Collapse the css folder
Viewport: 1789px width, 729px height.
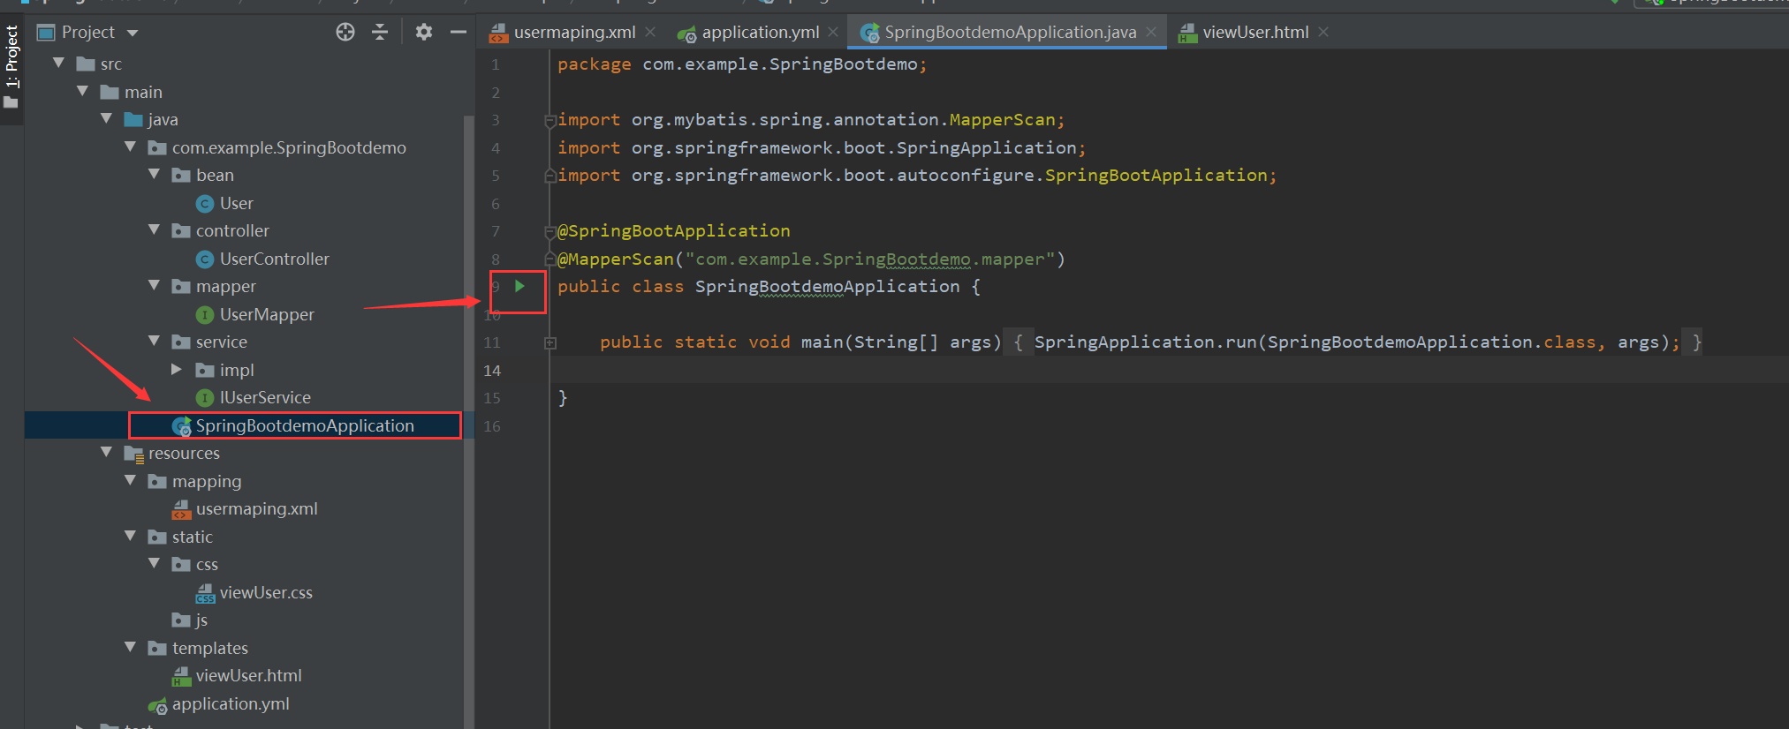tap(155, 564)
